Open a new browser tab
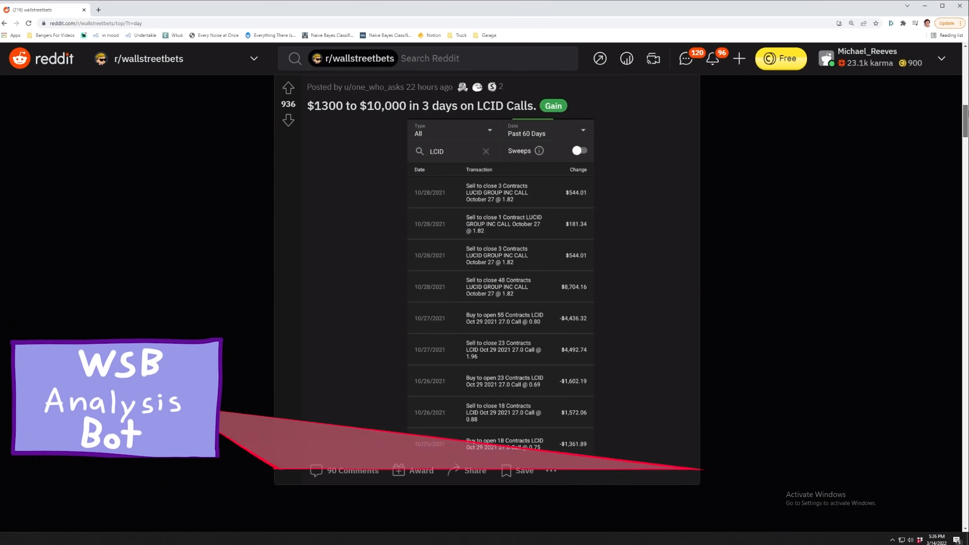The height and width of the screenshot is (545, 969). pyautogui.click(x=98, y=10)
